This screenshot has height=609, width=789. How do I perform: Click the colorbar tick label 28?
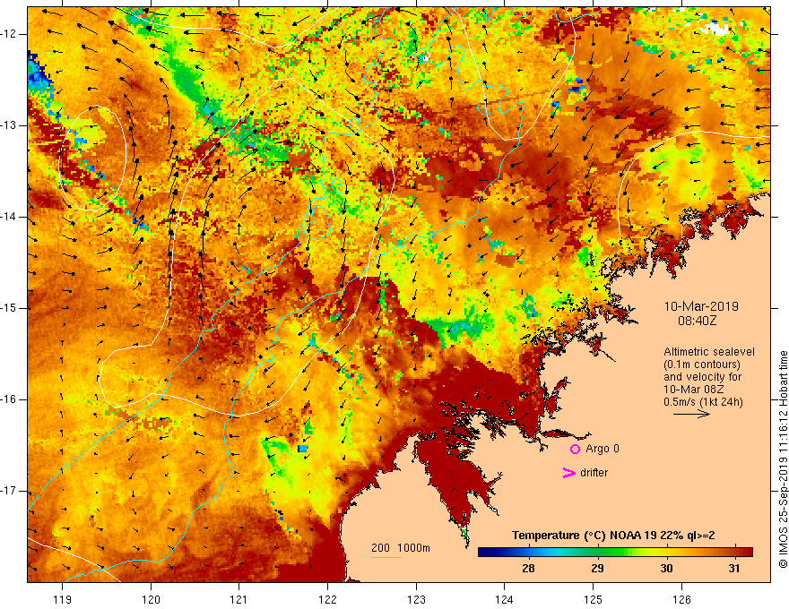click(x=528, y=569)
